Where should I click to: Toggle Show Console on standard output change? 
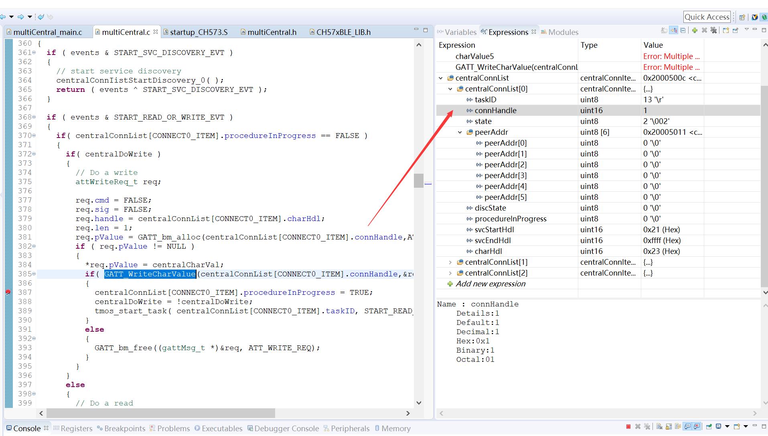click(687, 426)
